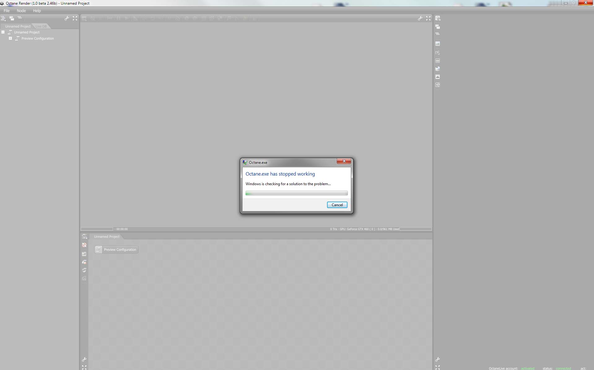Close the Octane.exe error dialog
The height and width of the screenshot is (370, 594).
click(x=344, y=161)
